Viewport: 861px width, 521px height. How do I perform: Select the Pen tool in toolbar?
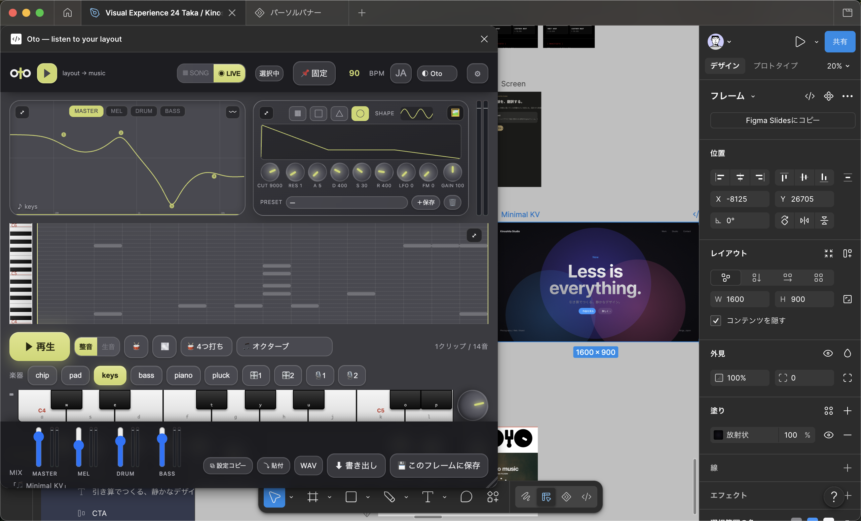click(389, 496)
